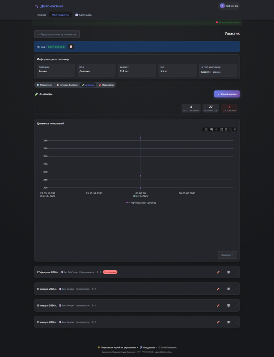Click the Поддержать проект link
Image resolution: width=274 pixels, height=357 pixels.
228,23
